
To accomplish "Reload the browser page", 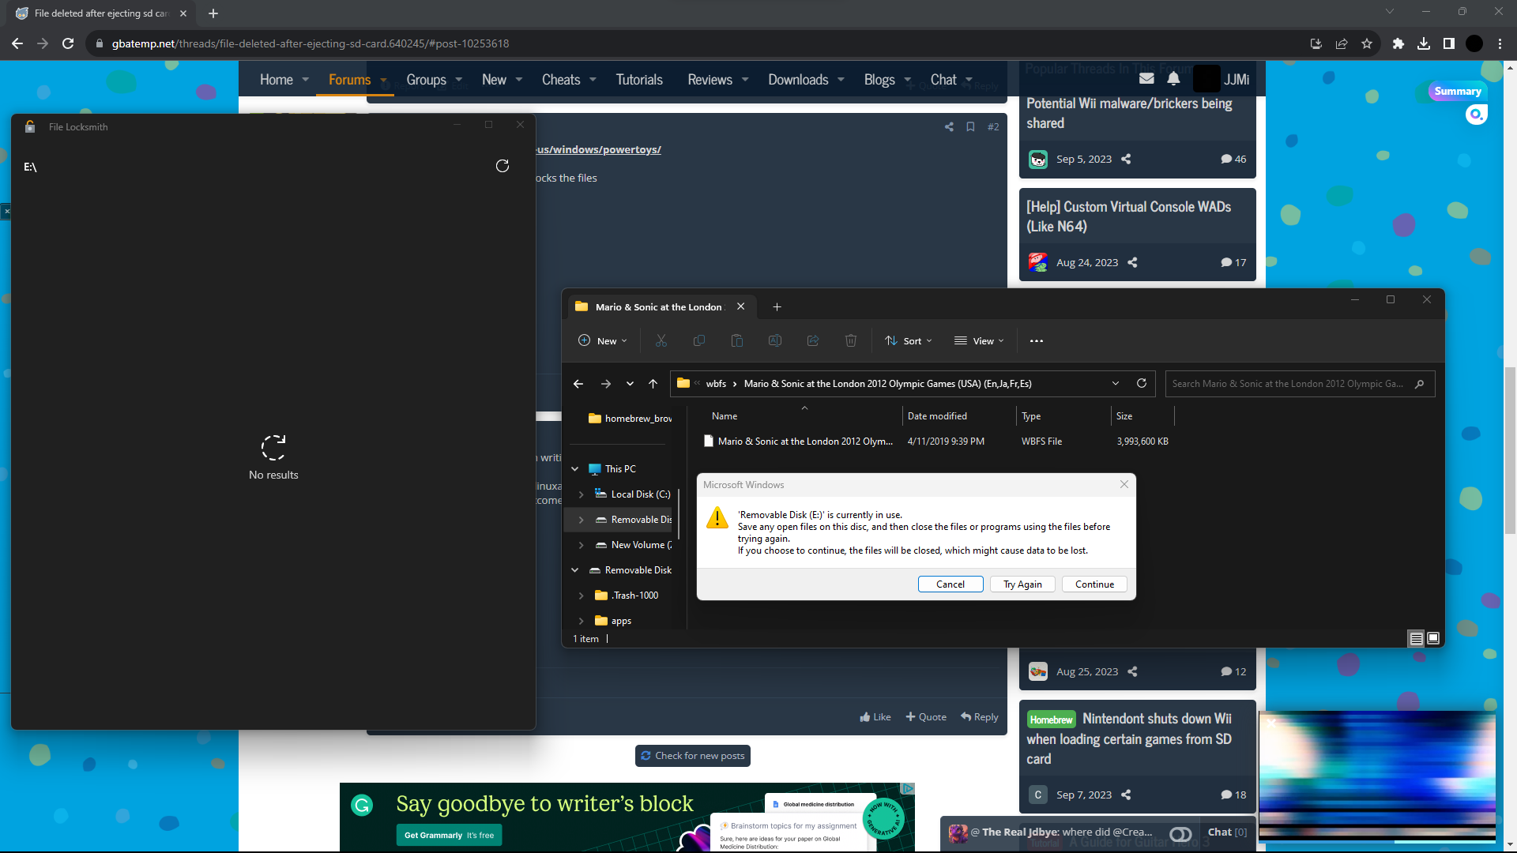I will [x=68, y=43].
